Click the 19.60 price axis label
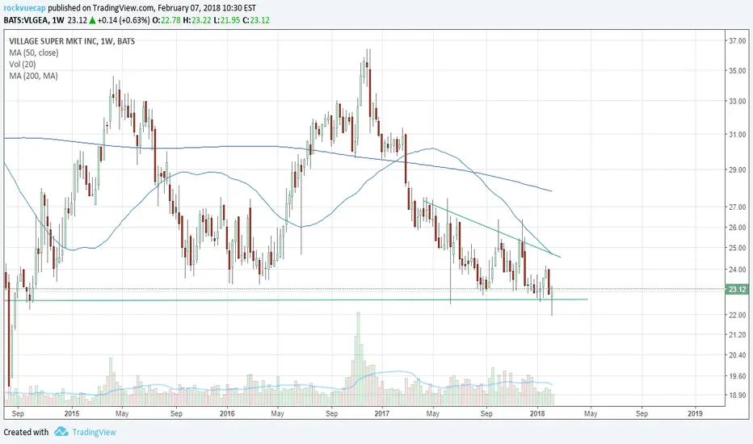The image size is (753, 444). click(x=738, y=376)
